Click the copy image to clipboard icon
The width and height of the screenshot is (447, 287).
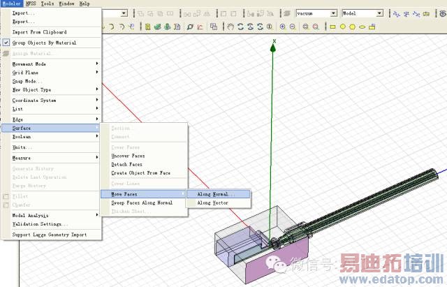pyautogui.click(x=214, y=27)
